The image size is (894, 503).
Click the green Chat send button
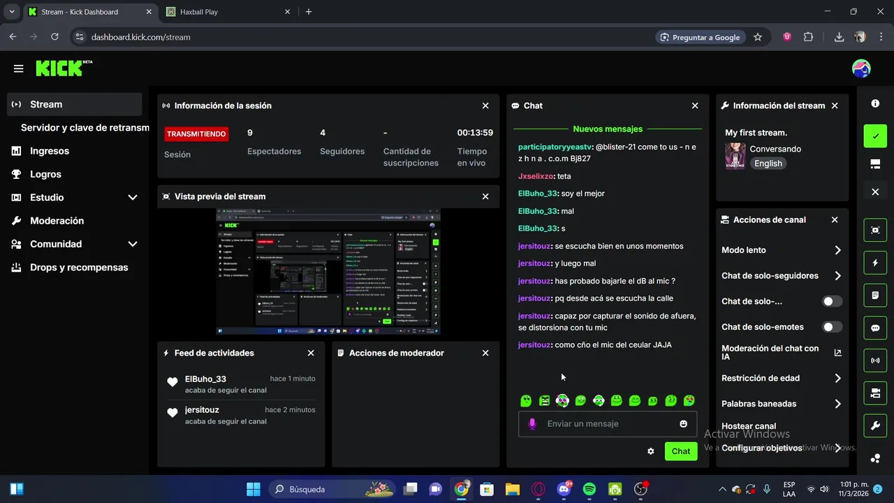[681, 451]
